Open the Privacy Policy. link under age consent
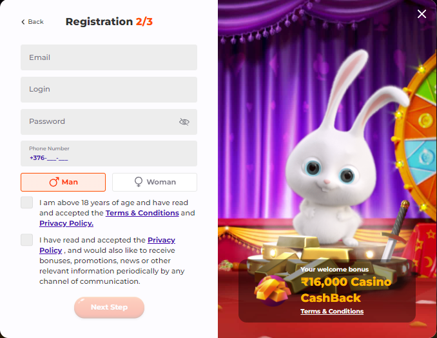 coord(66,223)
